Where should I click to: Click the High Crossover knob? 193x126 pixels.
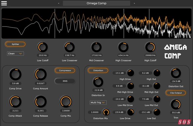coord(123,47)
